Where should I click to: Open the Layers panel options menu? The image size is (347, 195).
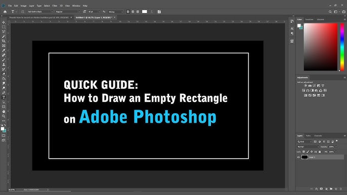344,136
